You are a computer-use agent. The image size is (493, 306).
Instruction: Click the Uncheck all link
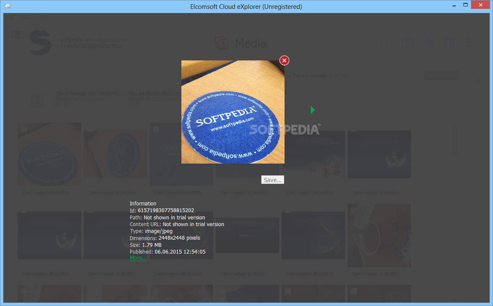(400, 75)
